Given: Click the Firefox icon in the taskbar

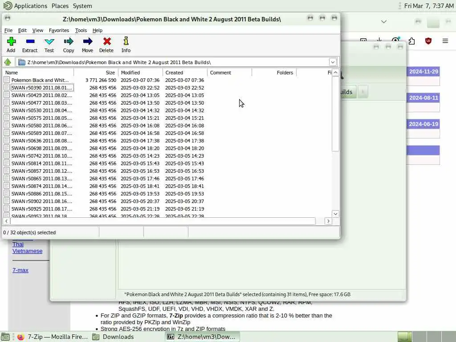Looking at the screenshot, I should (x=20, y=337).
